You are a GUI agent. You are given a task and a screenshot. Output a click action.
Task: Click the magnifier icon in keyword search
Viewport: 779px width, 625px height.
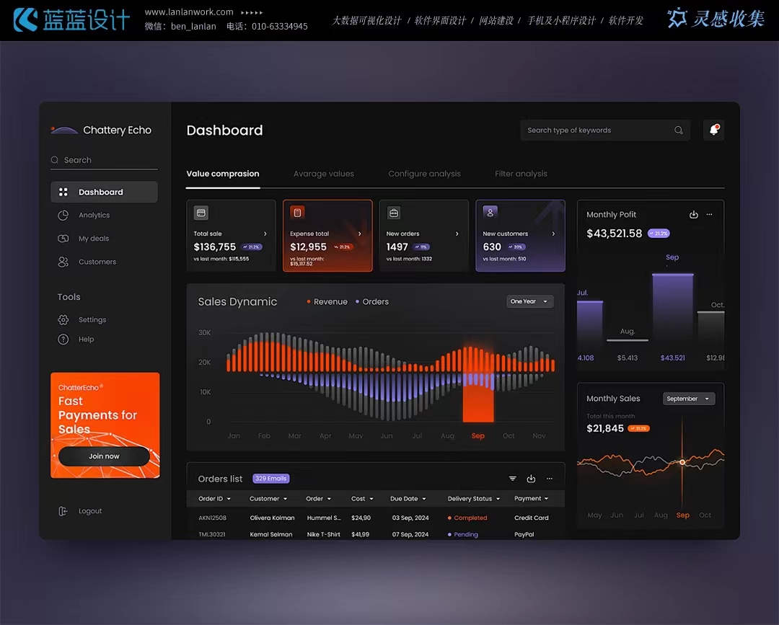[678, 130]
